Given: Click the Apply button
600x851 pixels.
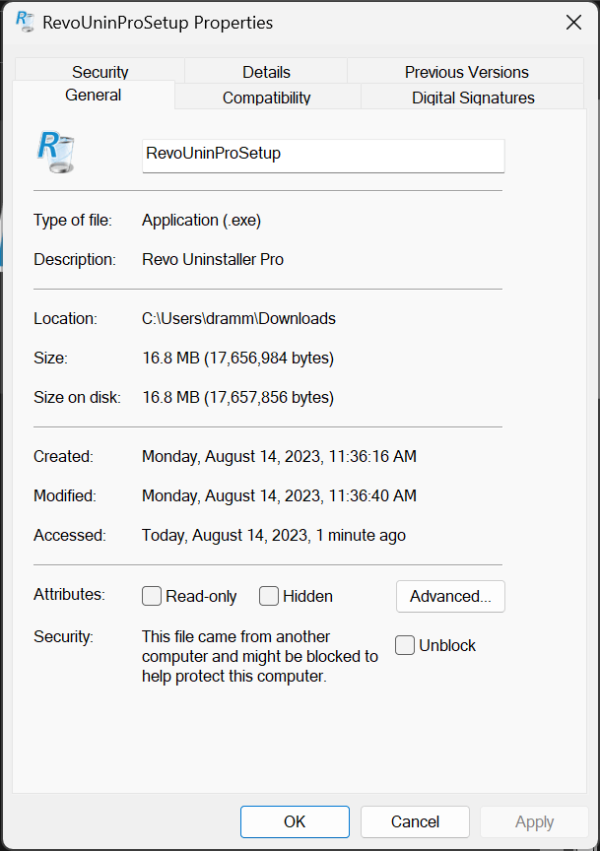Looking at the screenshot, I should tap(534, 821).
